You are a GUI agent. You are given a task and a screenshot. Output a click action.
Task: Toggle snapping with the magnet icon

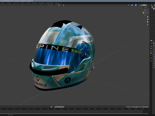(59, 5)
